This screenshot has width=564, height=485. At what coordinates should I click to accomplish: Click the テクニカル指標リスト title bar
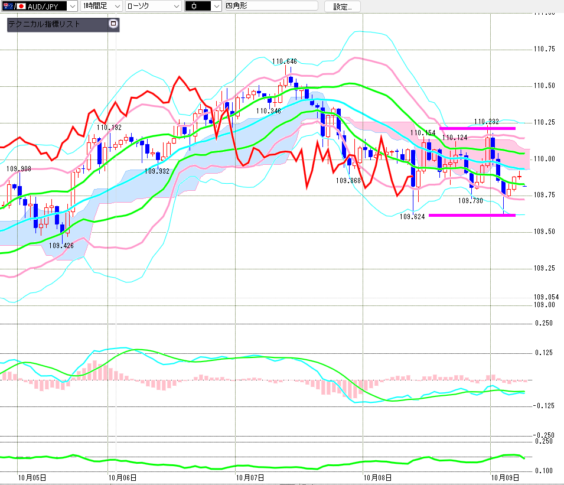[x=57, y=24]
